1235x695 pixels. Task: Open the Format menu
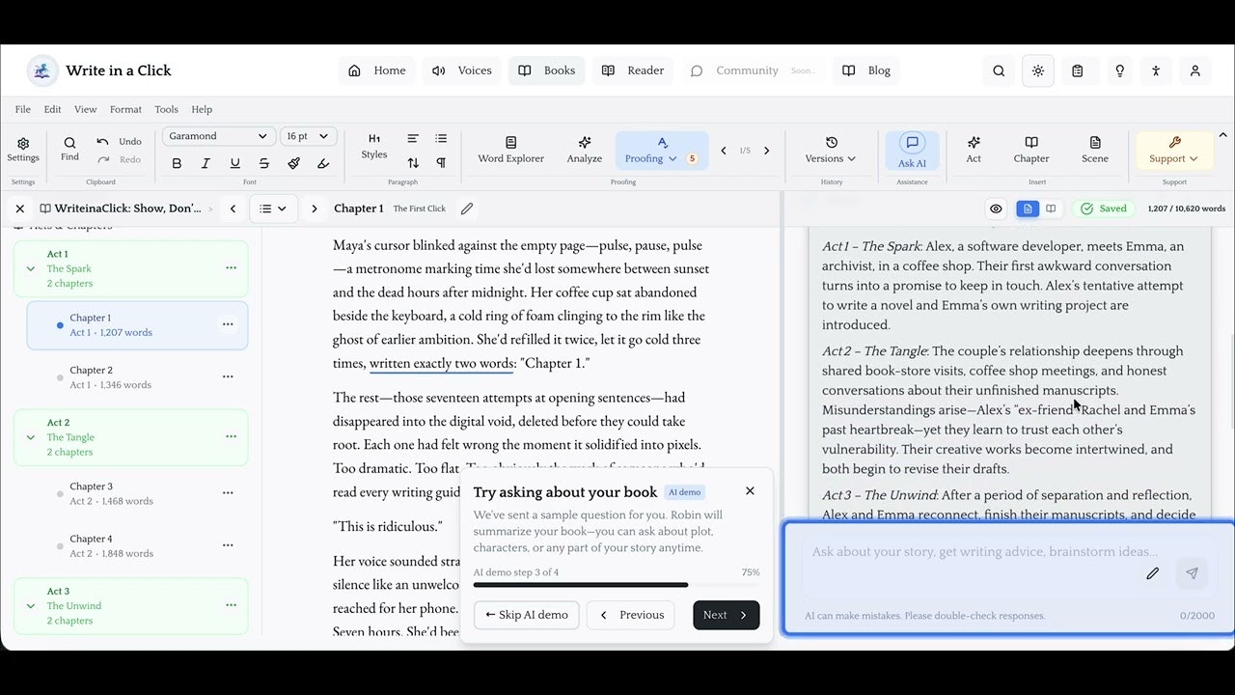[x=125, y=109]
